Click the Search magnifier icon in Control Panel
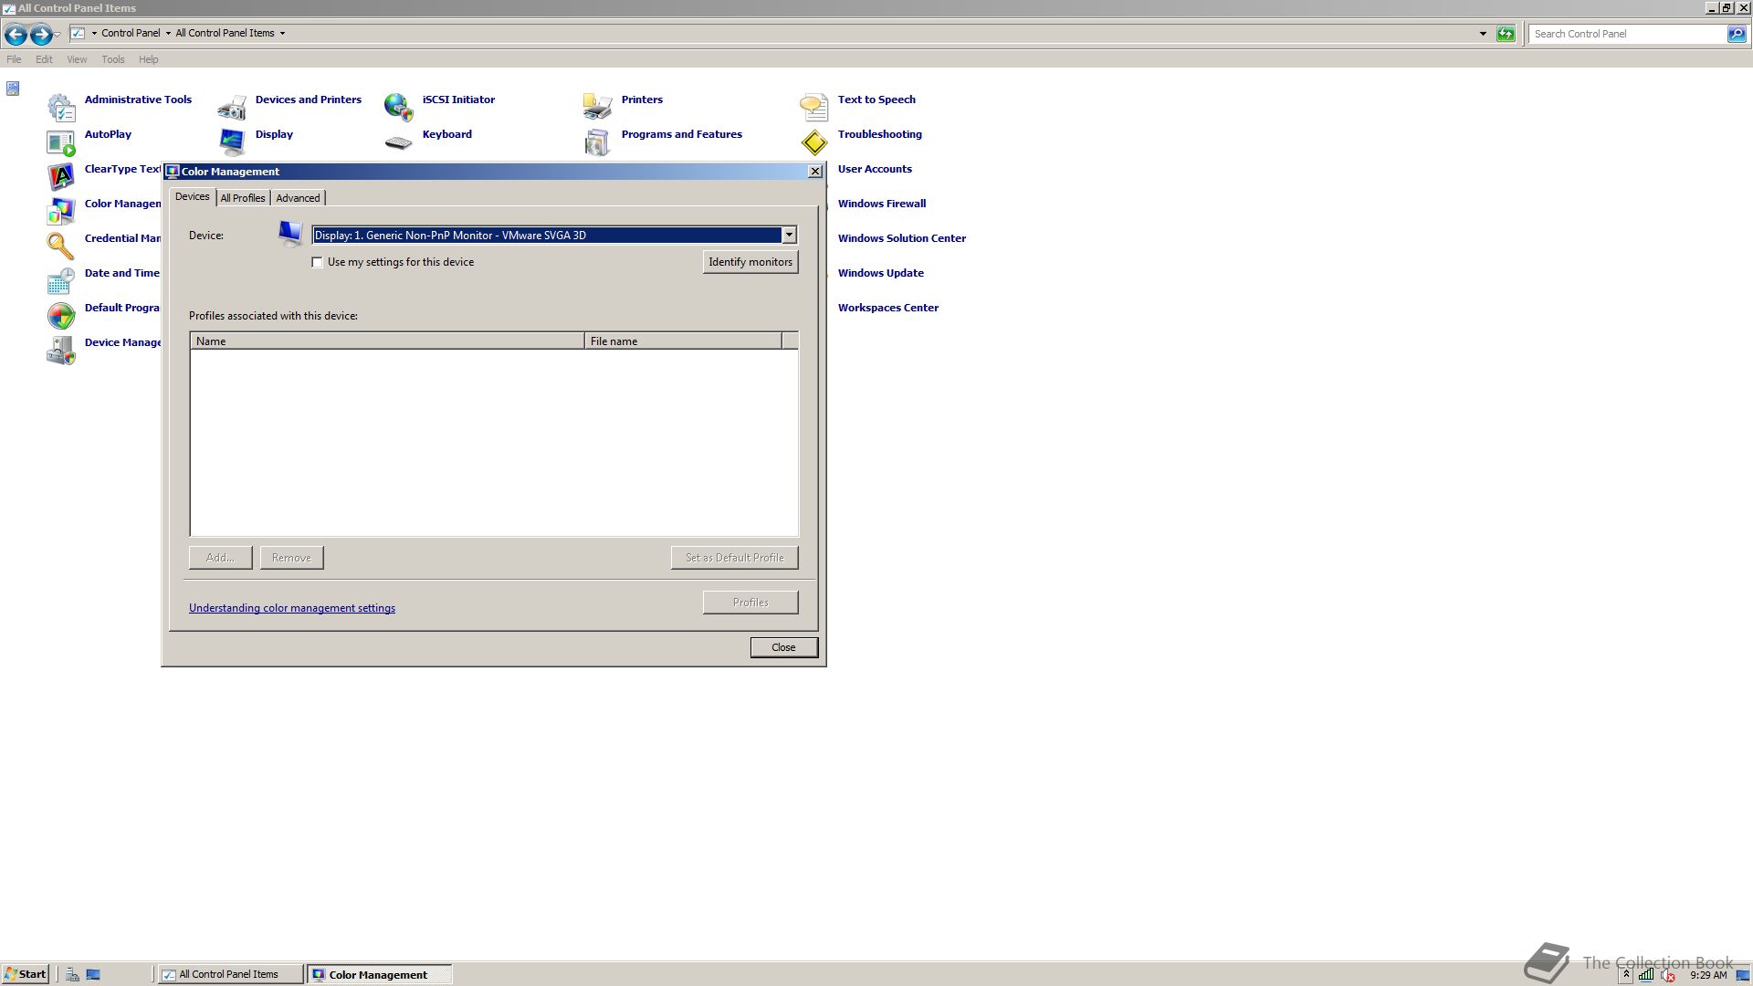This screenshot has width=1753, height=986. 1737,34
